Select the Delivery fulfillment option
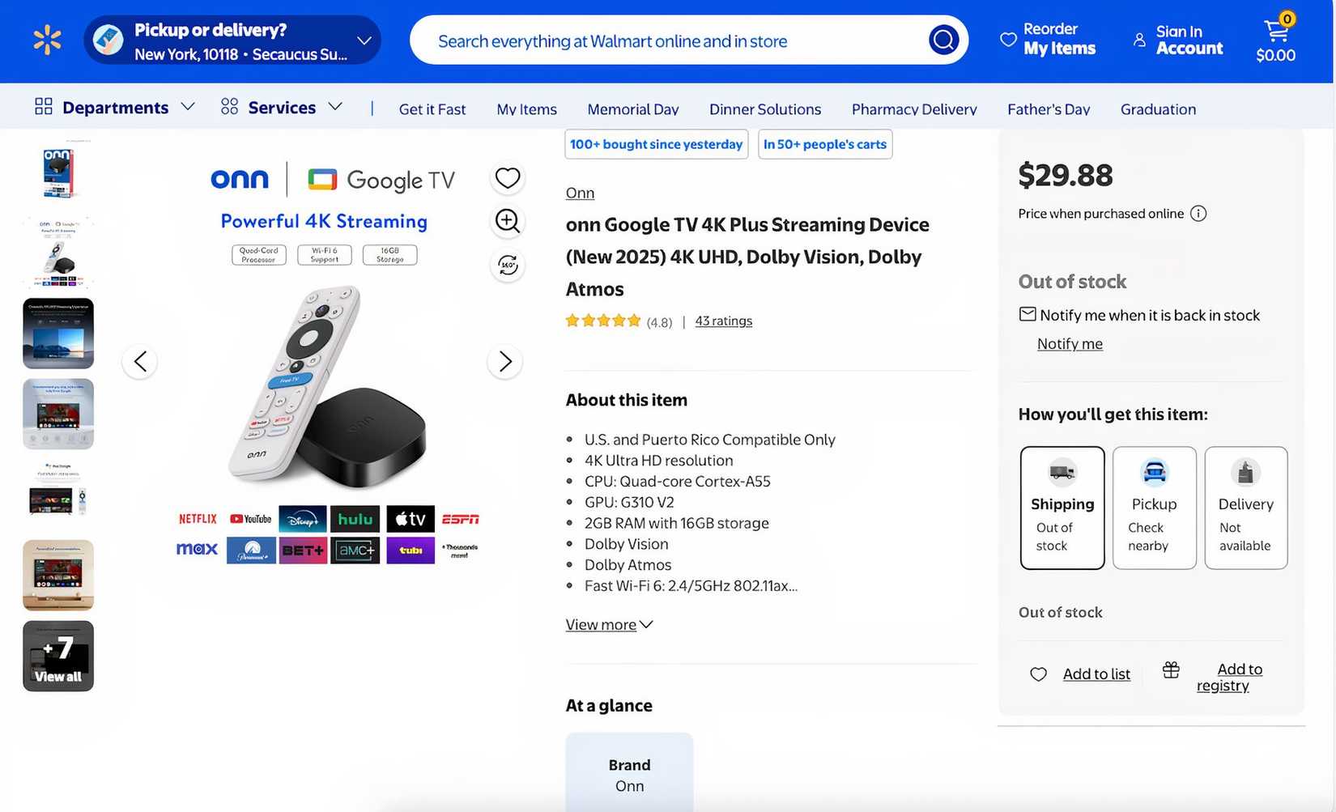Viewport: 1336px width, 812px height. pyautogui.click(x=1245, y=508)
